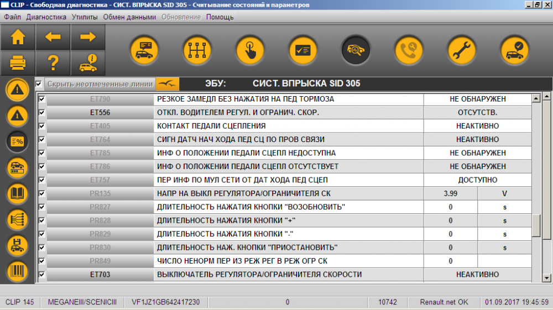Viewport: 553px width, 310px height.
Task: Uncheck the ET764 row checkbox
Action: pyautogui.click(x=41, y=139)
